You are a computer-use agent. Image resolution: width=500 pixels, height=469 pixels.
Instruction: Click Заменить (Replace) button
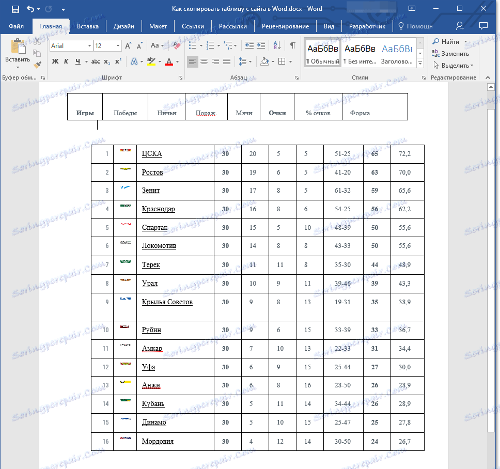pos(450,54)
